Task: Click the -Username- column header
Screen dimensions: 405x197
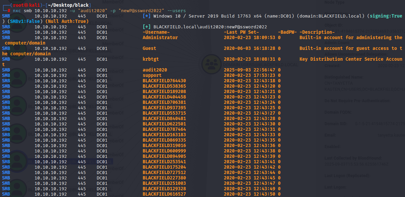Action: tap(156, 32)
